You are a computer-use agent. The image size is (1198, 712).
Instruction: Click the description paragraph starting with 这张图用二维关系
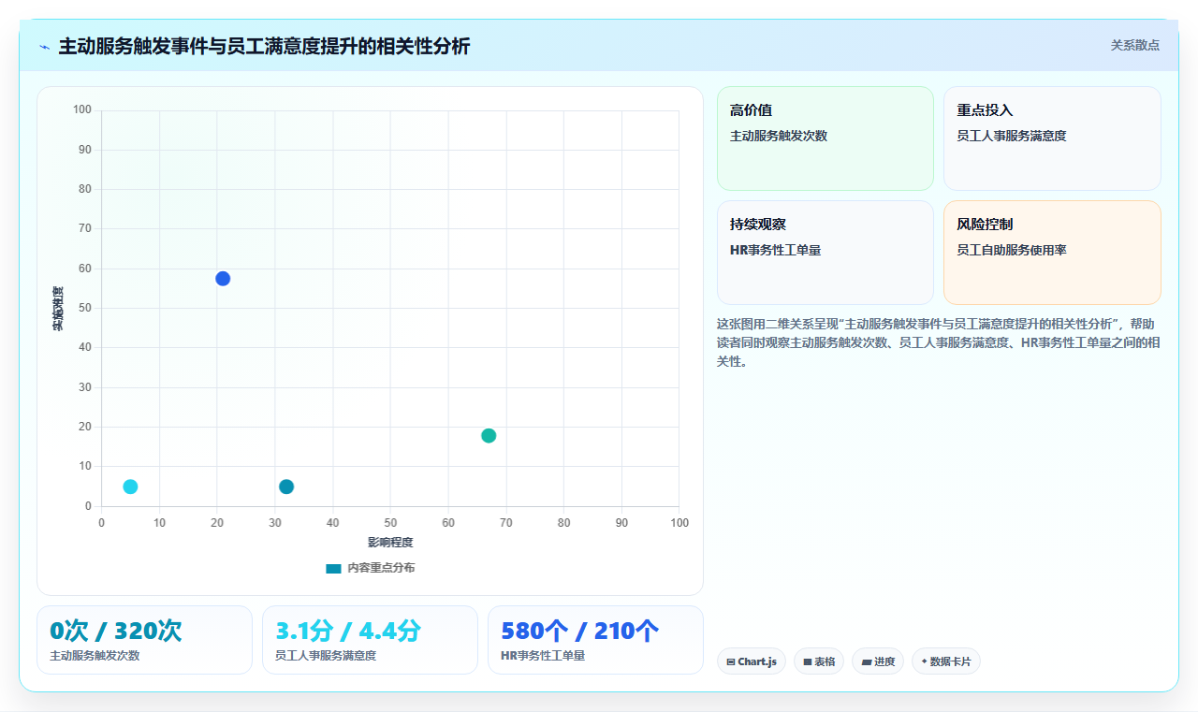point(939,342)
